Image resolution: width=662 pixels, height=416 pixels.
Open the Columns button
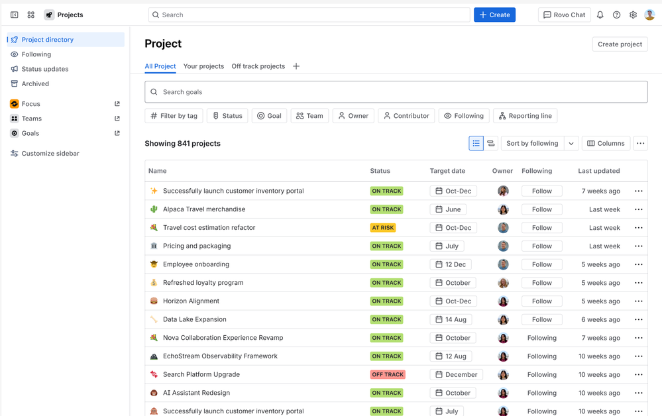[x=606, y=144]
